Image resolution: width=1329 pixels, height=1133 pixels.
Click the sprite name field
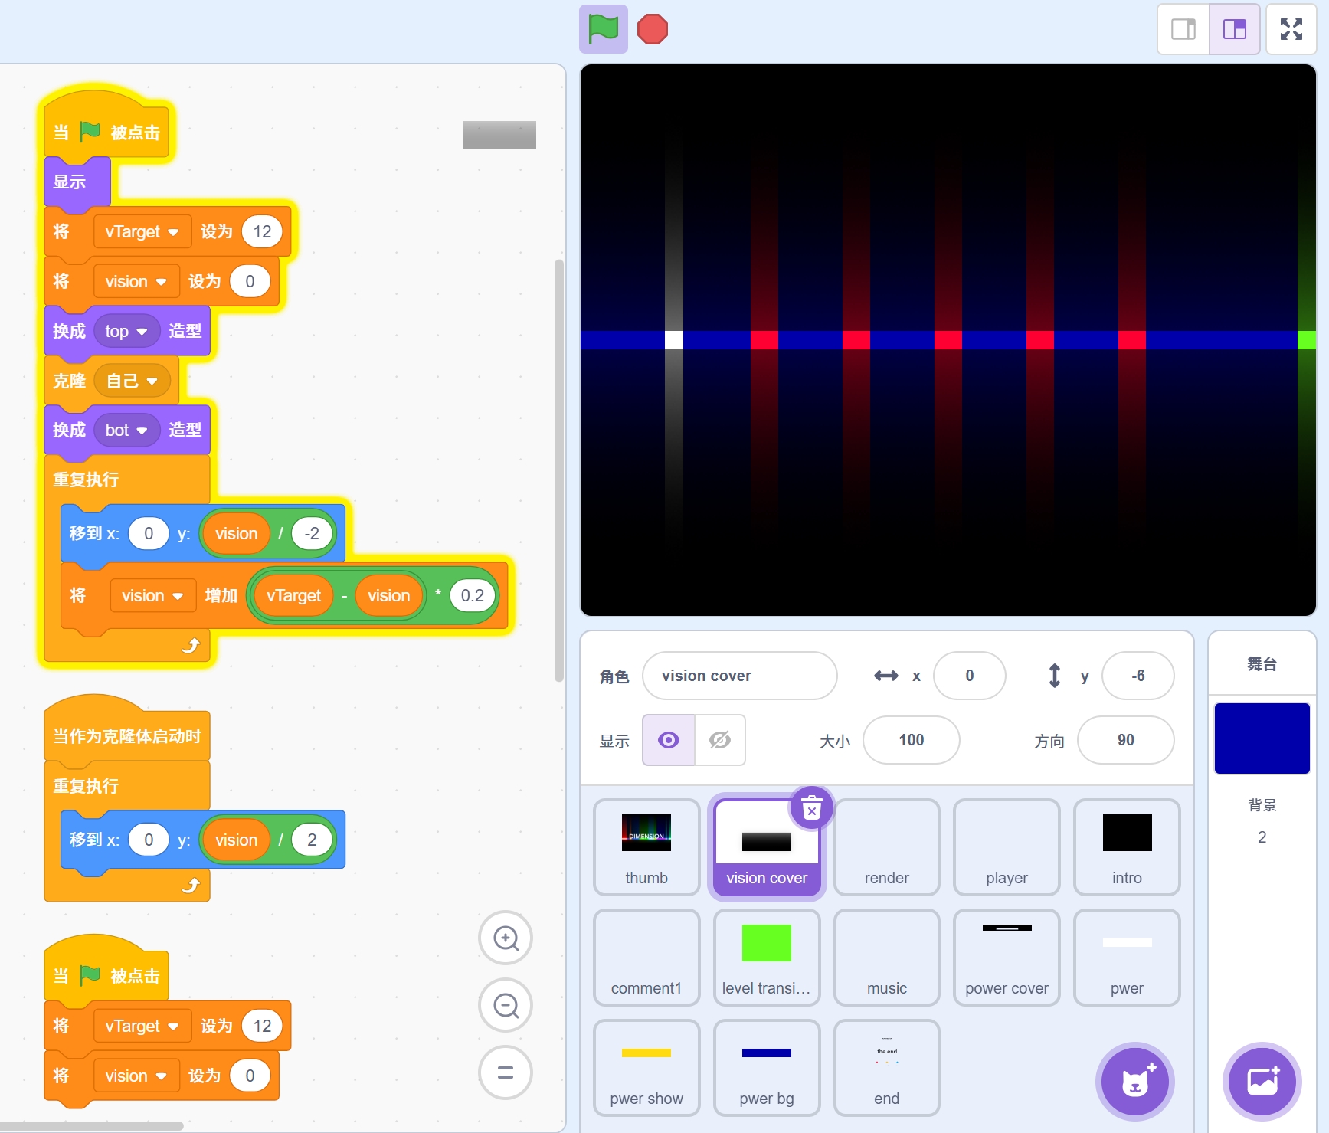pyautogui.click(x=739, y=676)
